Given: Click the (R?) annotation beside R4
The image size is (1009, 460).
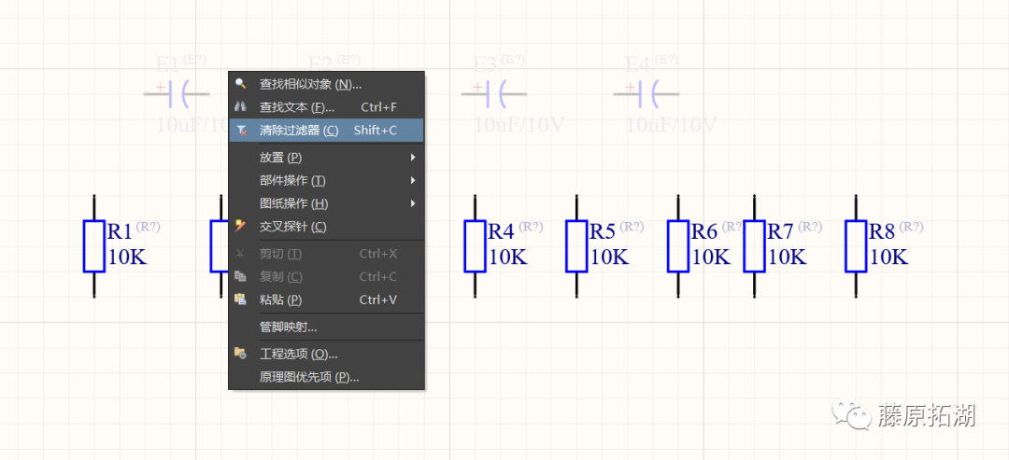Looking at the screenshot, I should click(x=531, y=226).
